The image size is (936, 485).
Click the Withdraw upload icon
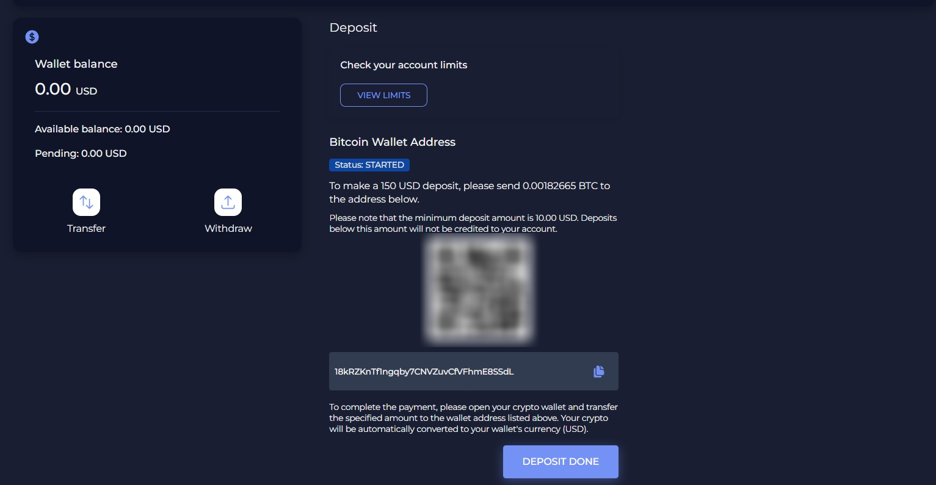tap(228, 203)
